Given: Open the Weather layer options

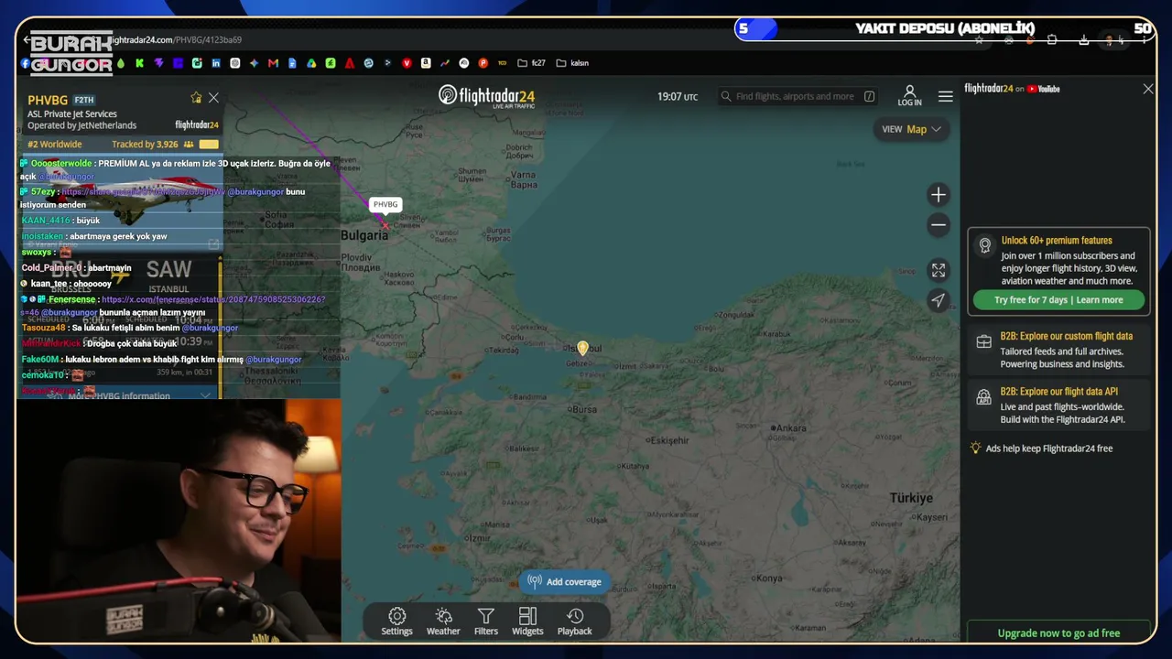Looking at the screenshot, I should point(443,621).
